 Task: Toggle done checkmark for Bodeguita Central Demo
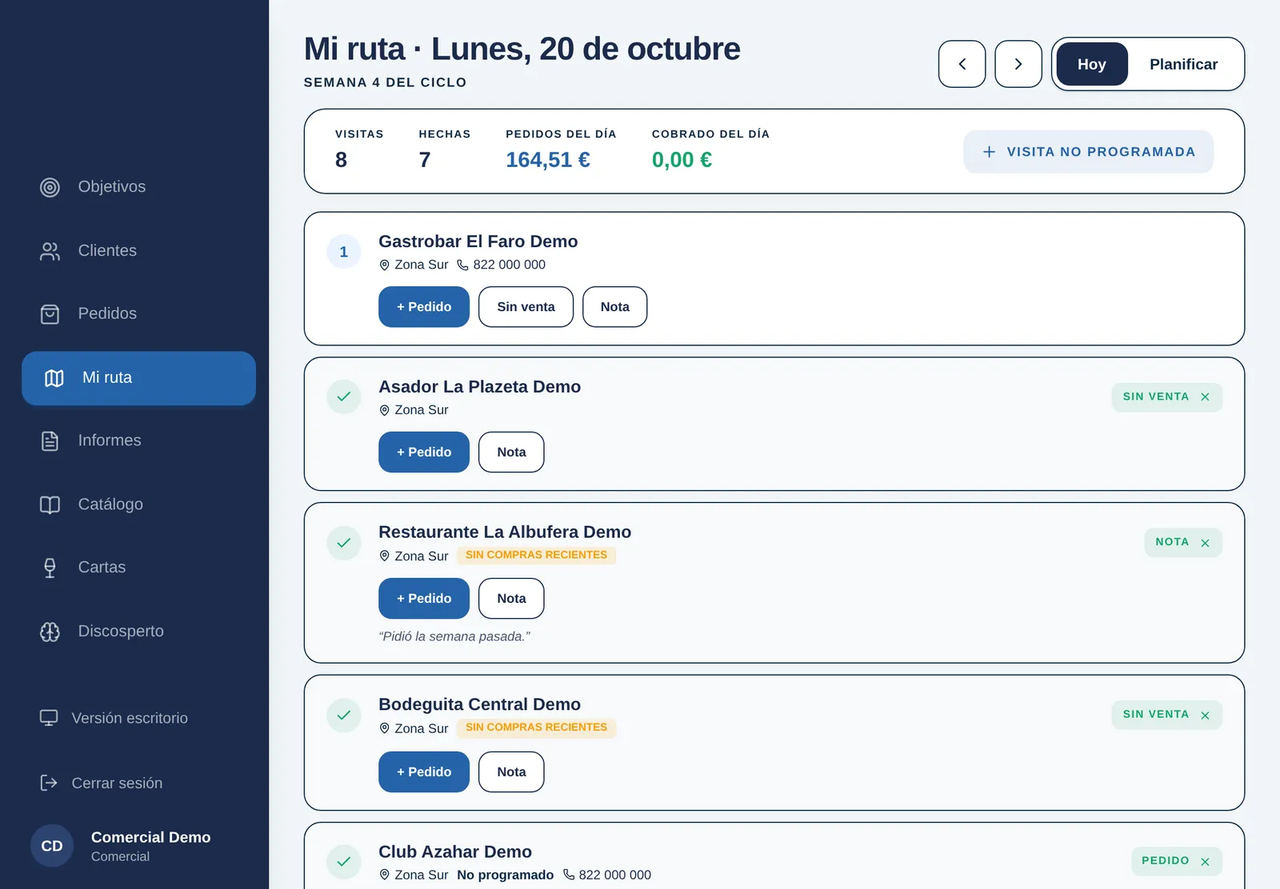(344, 716)
